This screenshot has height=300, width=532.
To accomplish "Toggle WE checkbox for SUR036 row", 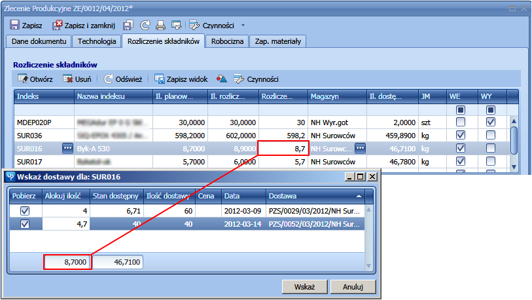I will click(461, 135).
